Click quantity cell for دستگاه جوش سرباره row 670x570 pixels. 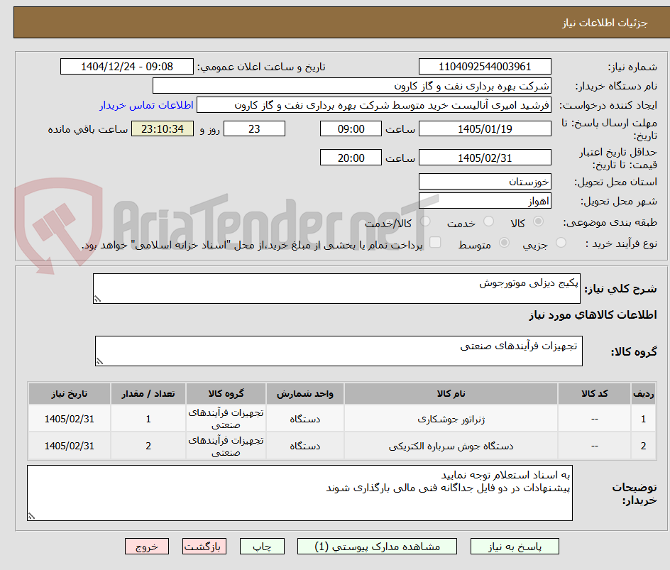pyautogui.click(x=148, y=446)
